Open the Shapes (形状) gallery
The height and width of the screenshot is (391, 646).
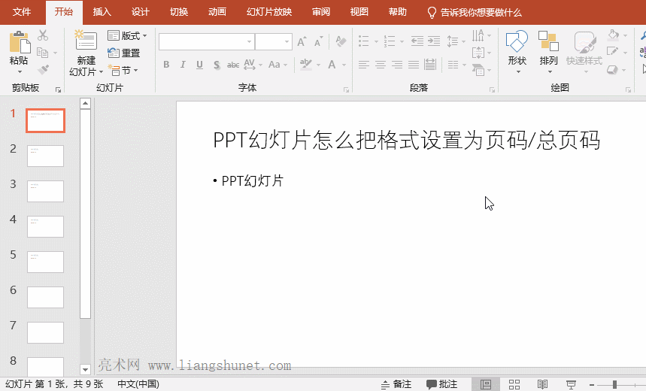[517, 51]
